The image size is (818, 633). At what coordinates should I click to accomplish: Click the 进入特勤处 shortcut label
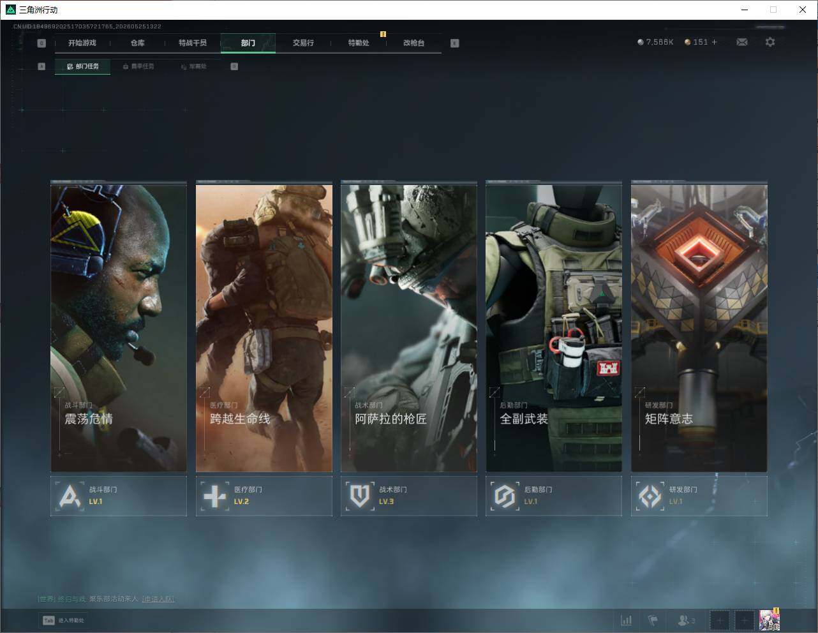pyautogui.click(x=71, y=620)
